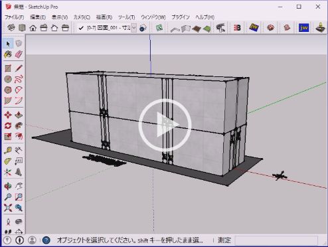The width and height of the screenshot is (328, 247).
Task: Click the Zoom magnifier tool
Action: [8, 197]
